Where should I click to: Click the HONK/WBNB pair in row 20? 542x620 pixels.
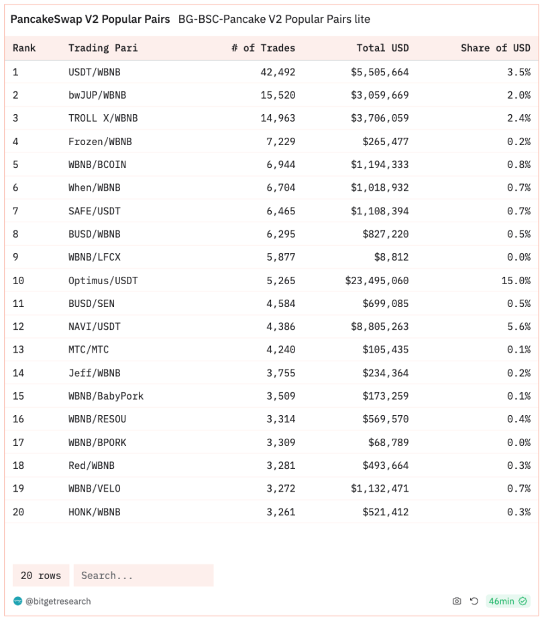click(94, 512)
